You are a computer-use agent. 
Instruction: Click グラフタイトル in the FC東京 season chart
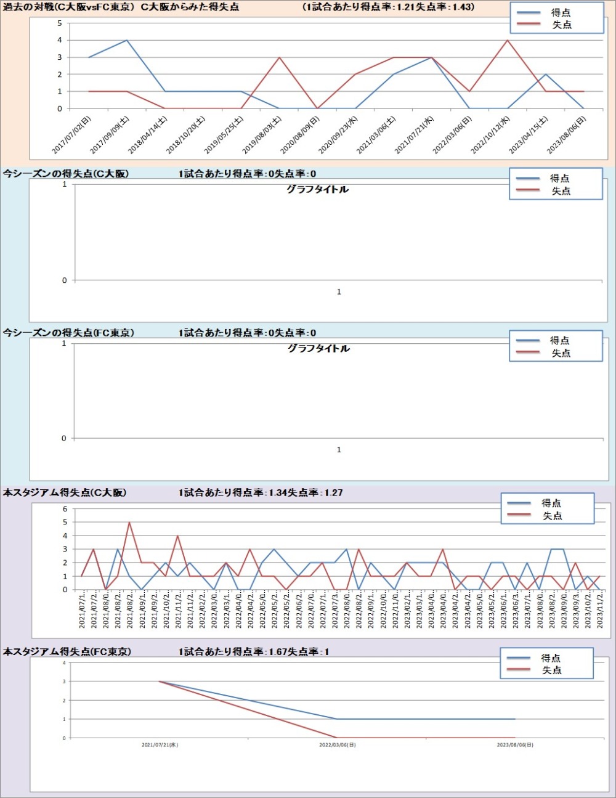click(x=318, y=348)
